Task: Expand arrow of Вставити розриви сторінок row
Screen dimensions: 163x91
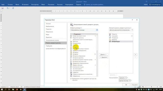Action: 95,60
